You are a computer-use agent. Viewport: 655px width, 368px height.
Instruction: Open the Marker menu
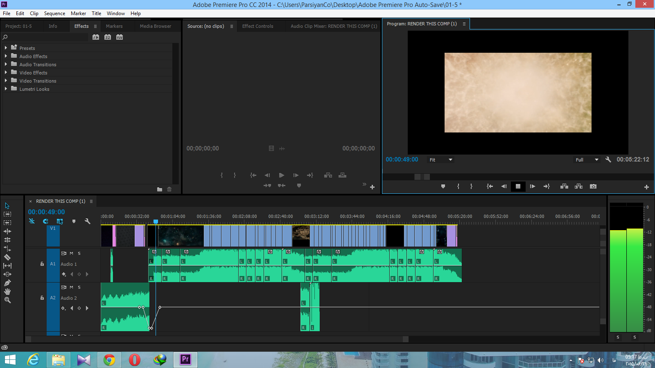[x=78, y=13]
